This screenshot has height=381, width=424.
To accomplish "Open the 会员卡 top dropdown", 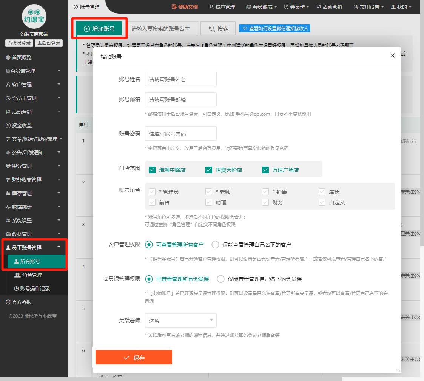I will pyautogui.click(x=296, y=7).
